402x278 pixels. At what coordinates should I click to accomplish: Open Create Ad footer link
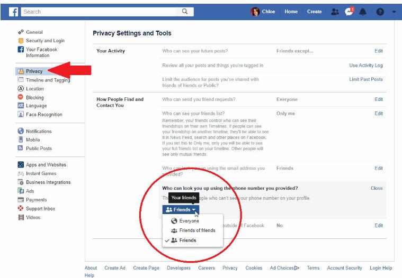point(115,268)
